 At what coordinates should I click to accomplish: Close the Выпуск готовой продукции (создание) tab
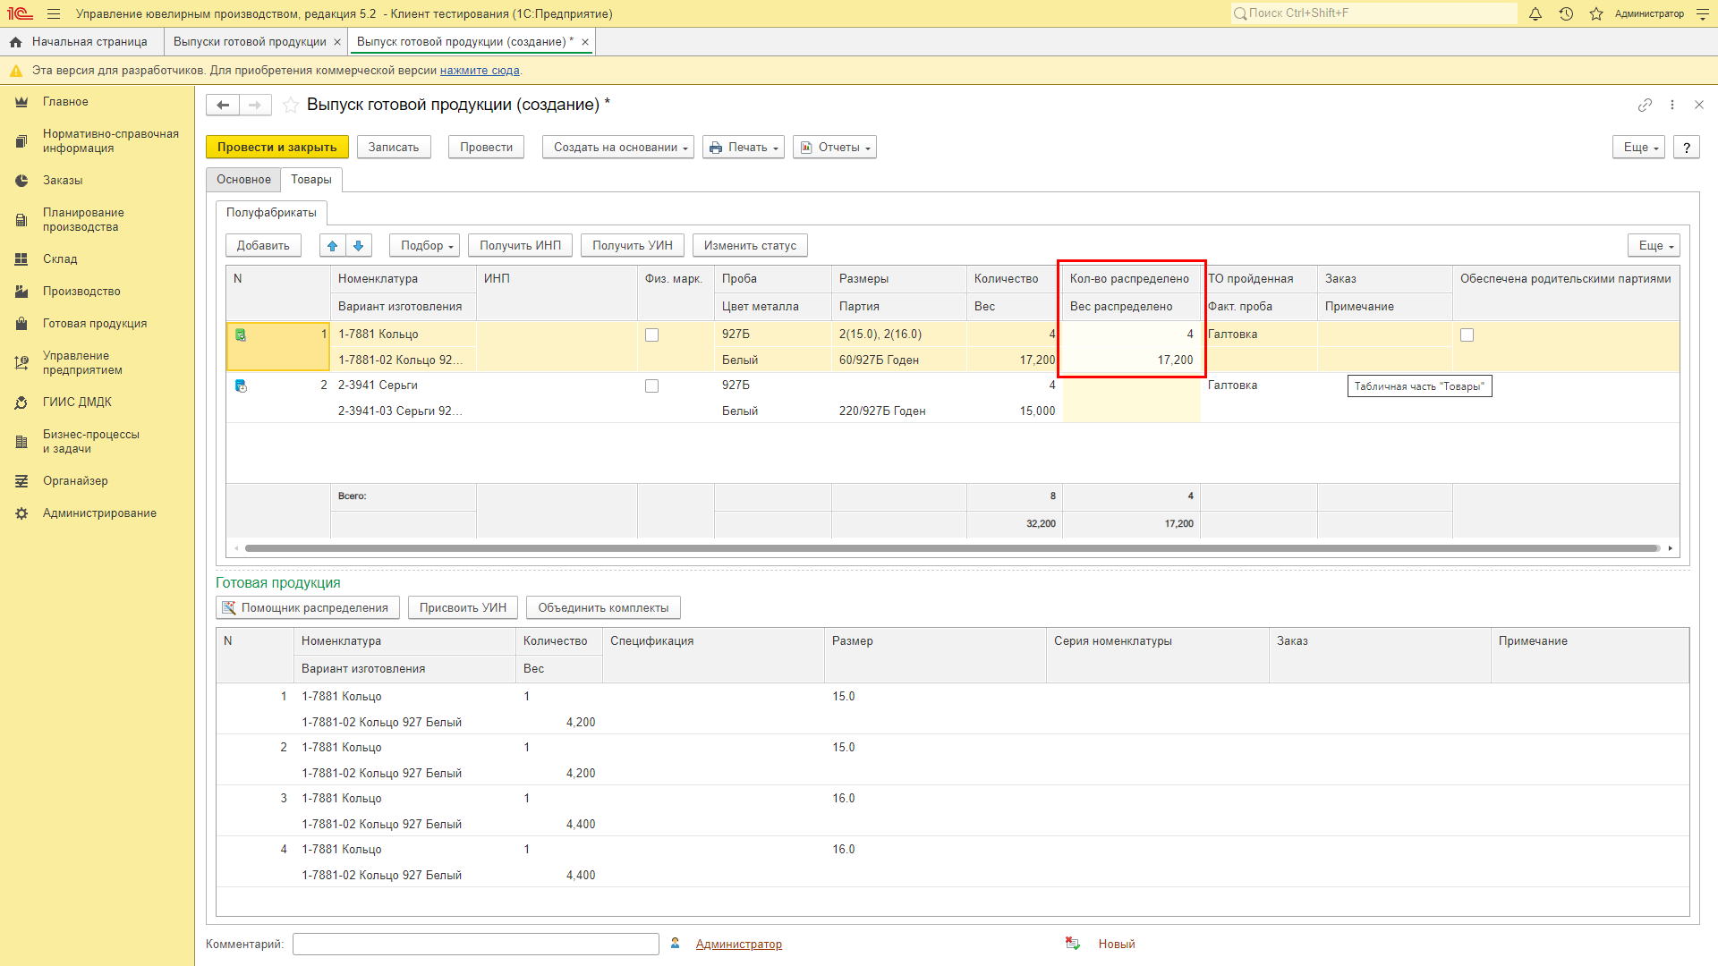585,42
